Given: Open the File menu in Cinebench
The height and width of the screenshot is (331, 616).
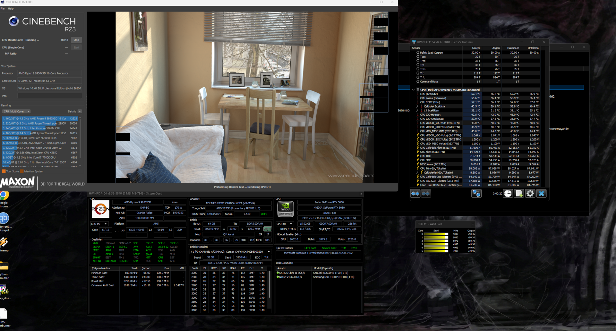Looking at the screenshot, I should pyautogui.click(x=3, y=9).
